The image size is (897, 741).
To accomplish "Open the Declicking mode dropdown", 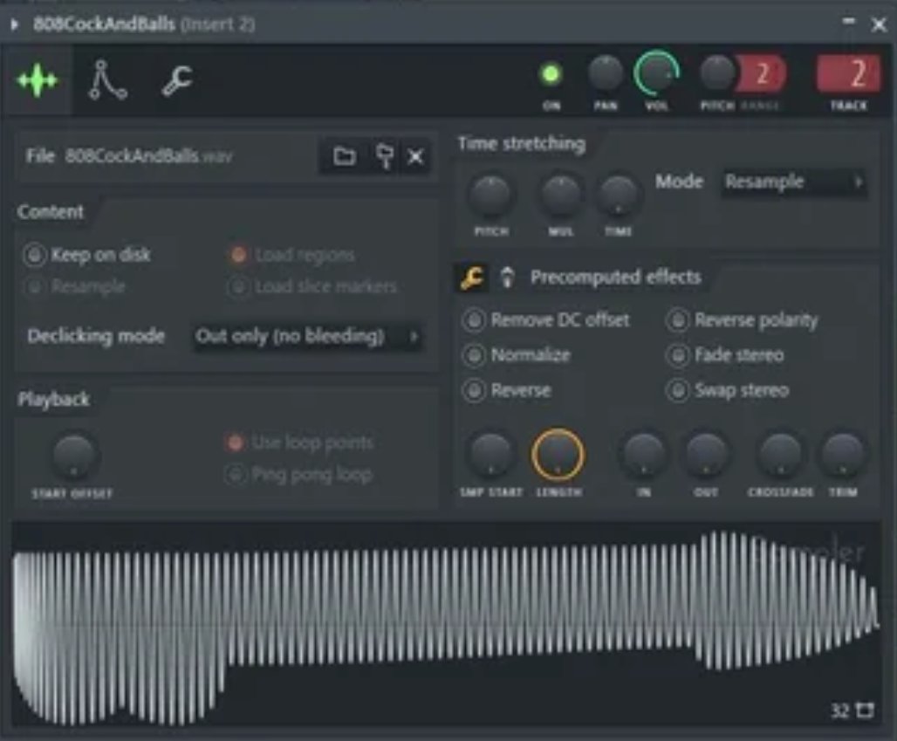I will pyautogui.click(x=308, y=336).
